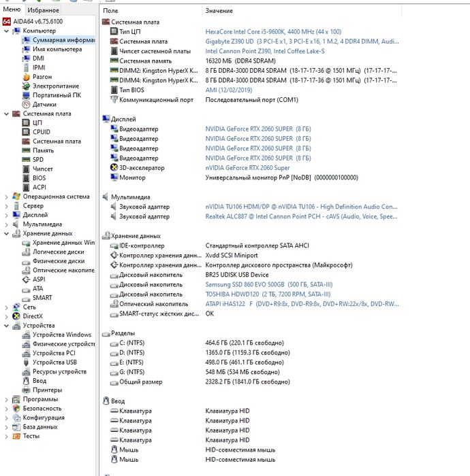Open the Разгон flame icon
The height and width of the screenshot is (476, 470).
coord(26,77)
